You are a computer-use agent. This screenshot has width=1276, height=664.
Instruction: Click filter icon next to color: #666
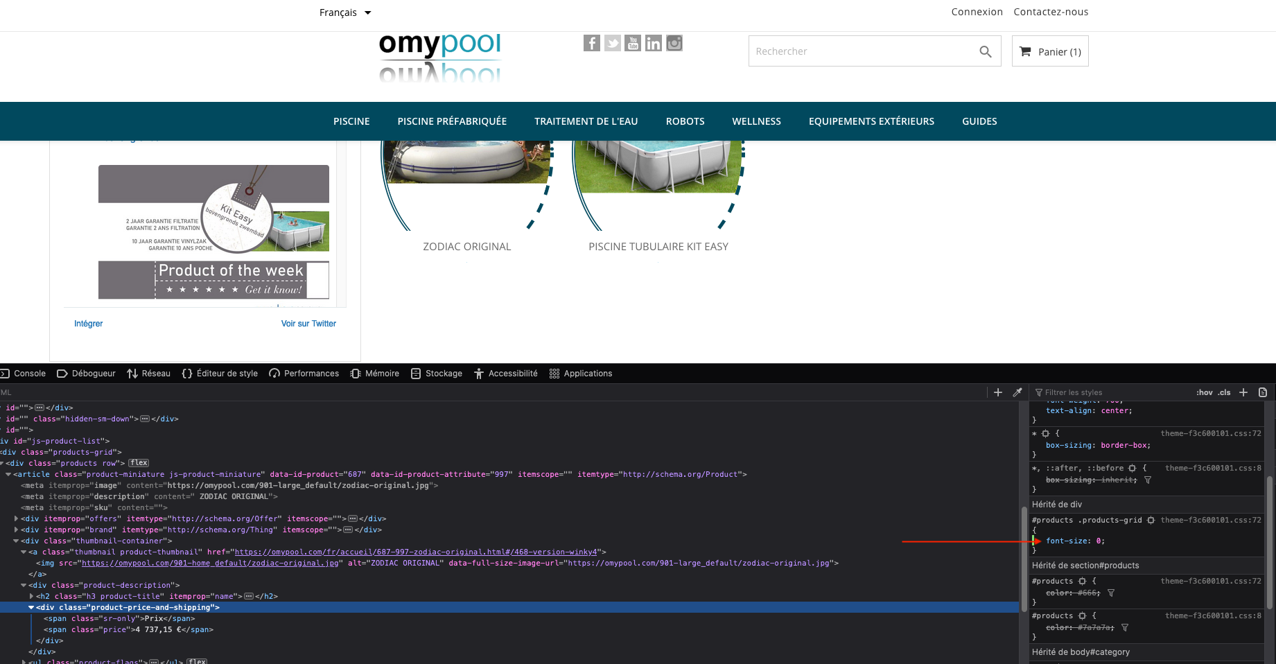pos(1111,593)
